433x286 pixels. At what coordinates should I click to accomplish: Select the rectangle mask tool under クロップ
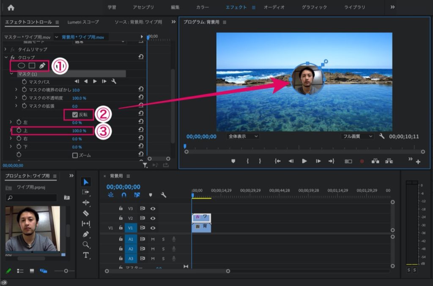tap(32, 65)
